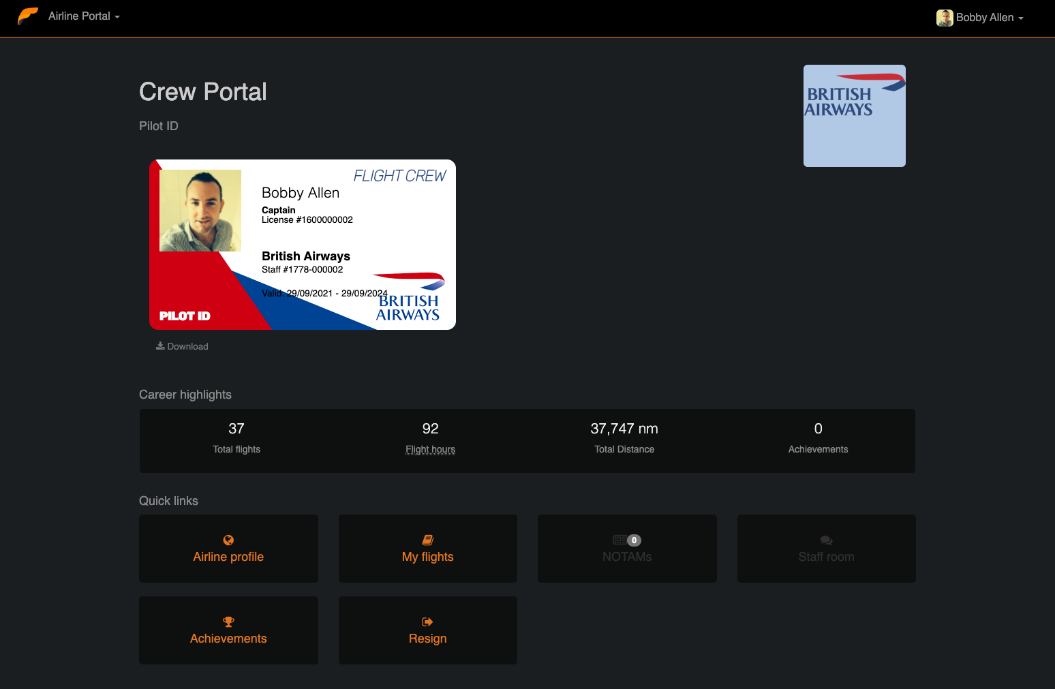Click the user avatar in top bar

(945, 18)
